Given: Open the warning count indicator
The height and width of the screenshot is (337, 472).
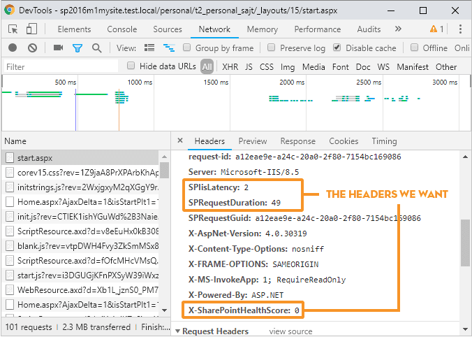Looking at the screenshot, I should tap(437, 29).
